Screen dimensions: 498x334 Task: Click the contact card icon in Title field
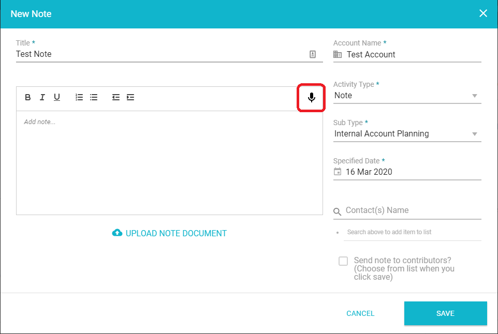coord(313,54)
